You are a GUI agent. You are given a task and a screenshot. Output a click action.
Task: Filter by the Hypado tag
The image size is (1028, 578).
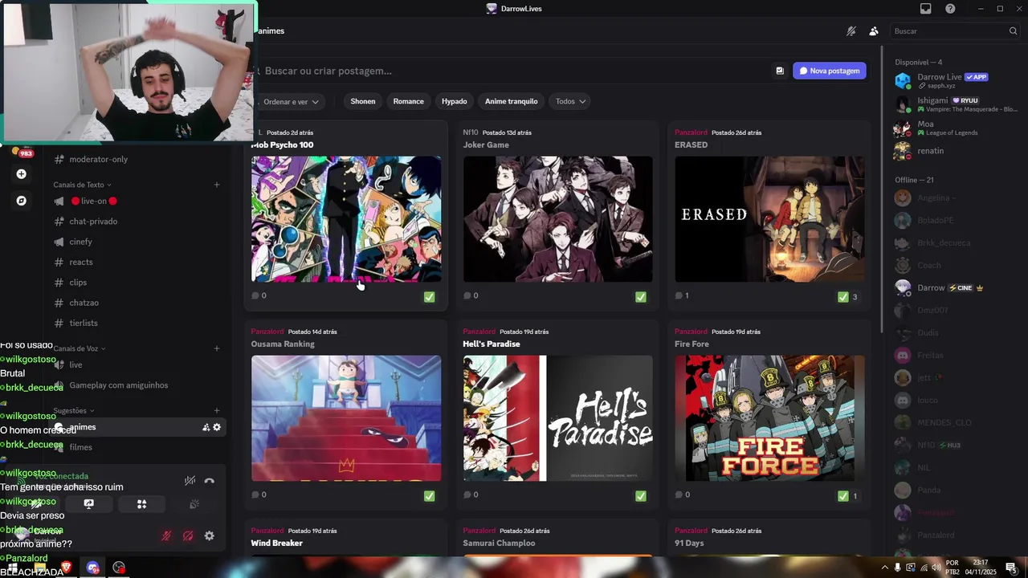[454, 101]
